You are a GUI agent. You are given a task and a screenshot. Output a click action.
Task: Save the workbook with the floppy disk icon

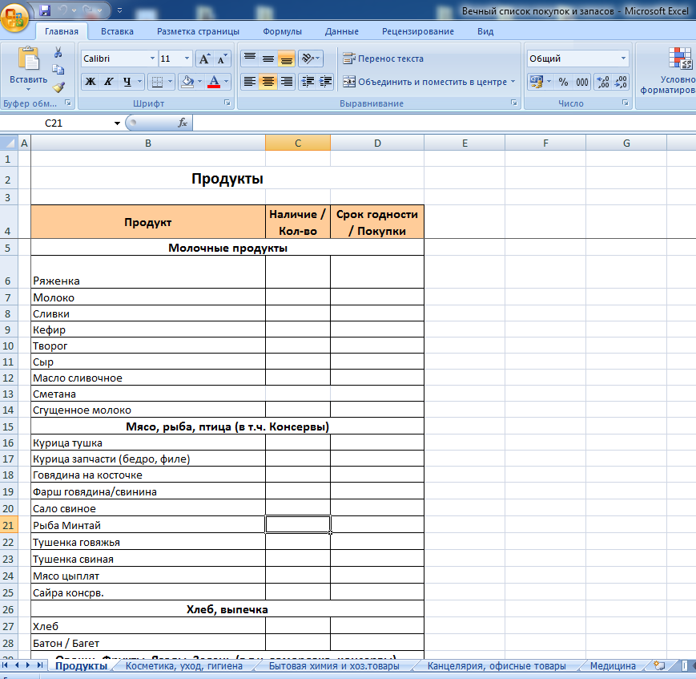pos(45,10)
